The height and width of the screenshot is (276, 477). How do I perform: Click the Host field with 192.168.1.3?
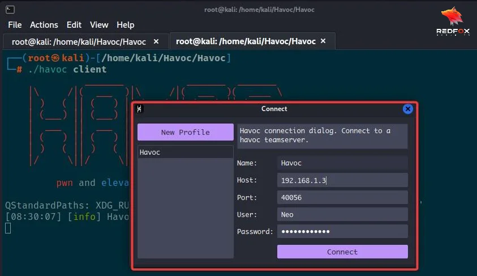tap(342, 180)
